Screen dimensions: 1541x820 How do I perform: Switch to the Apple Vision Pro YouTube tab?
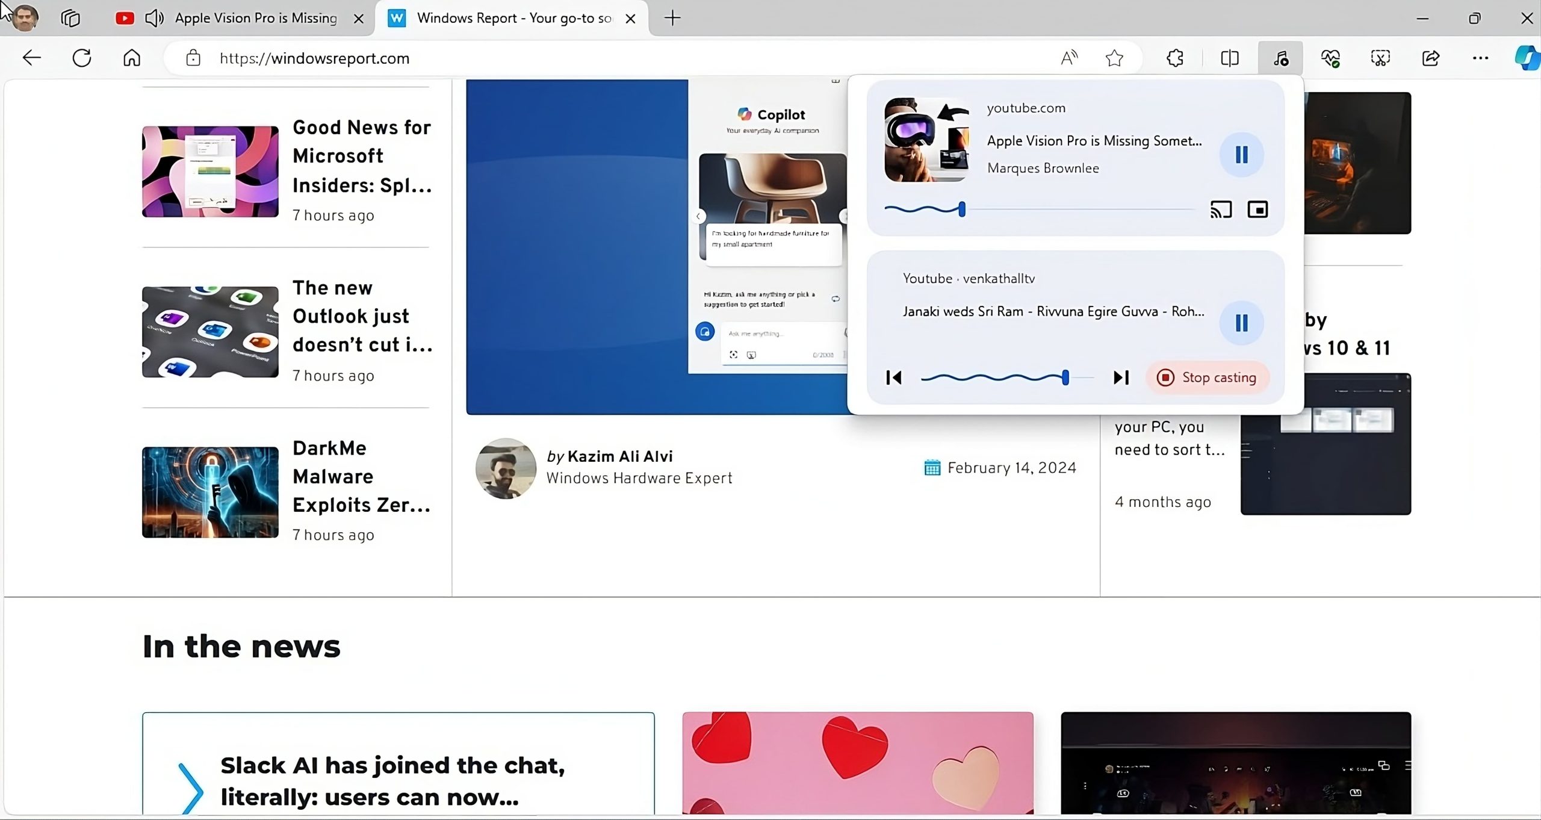click(x=240, y=18)
